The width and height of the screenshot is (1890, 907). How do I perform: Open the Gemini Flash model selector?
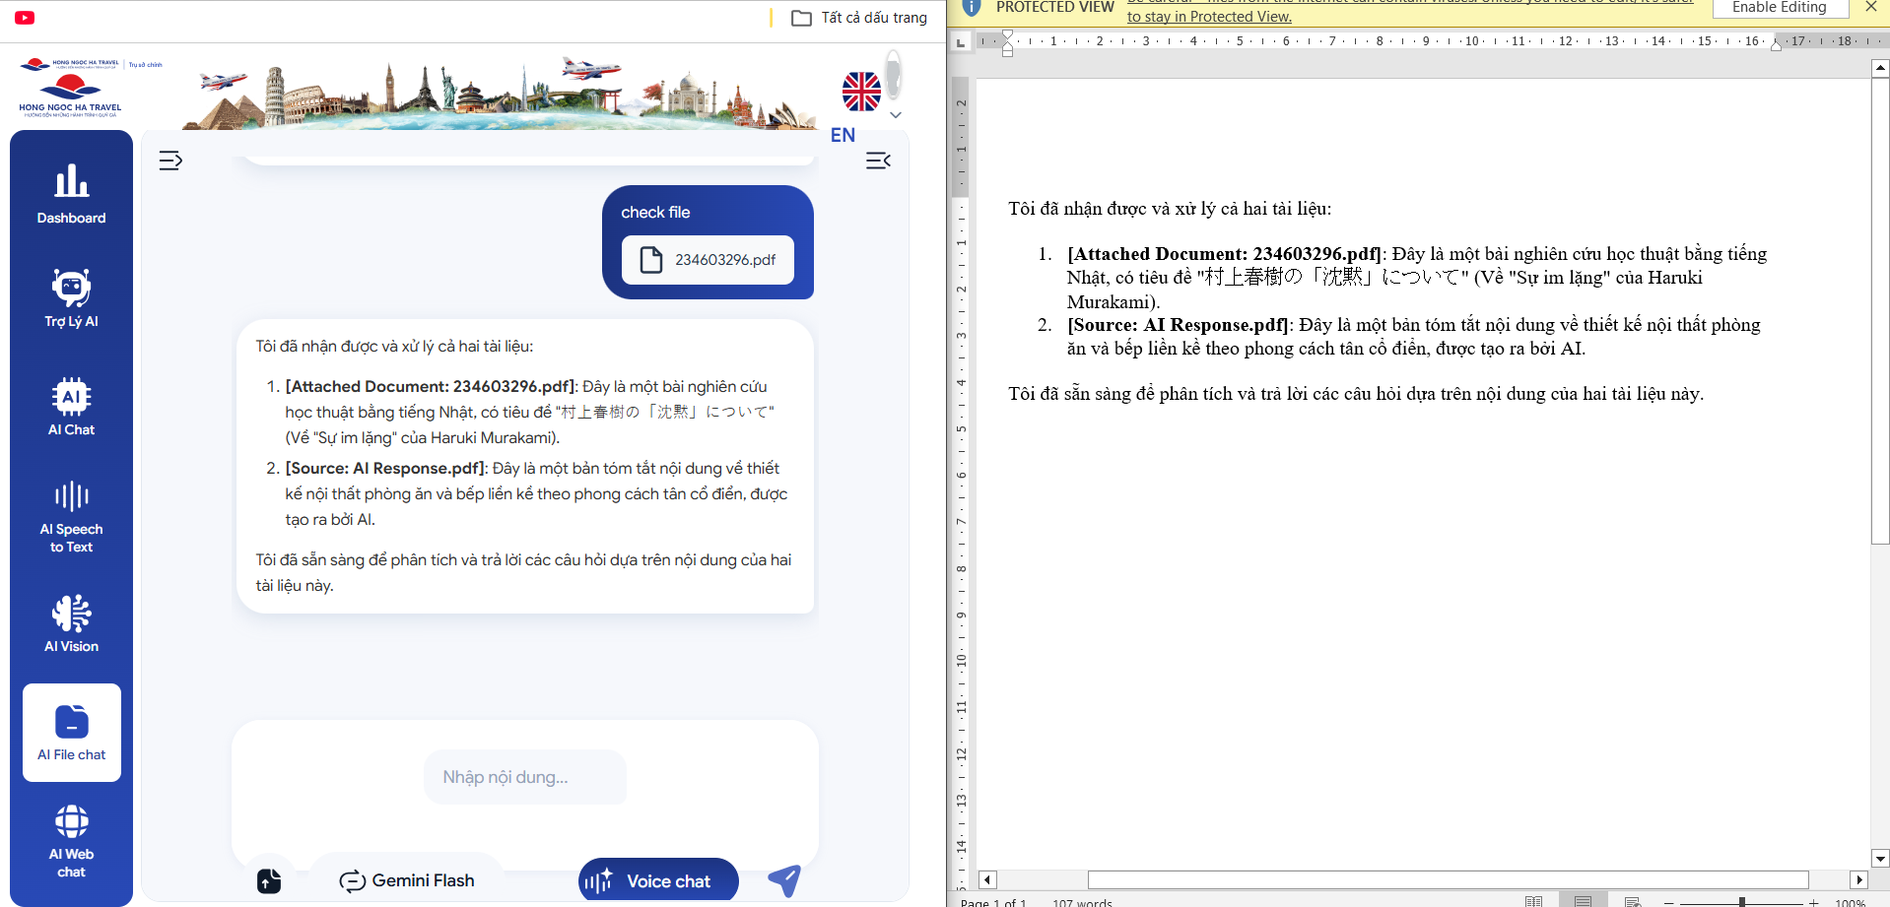(x=407, y=880)
